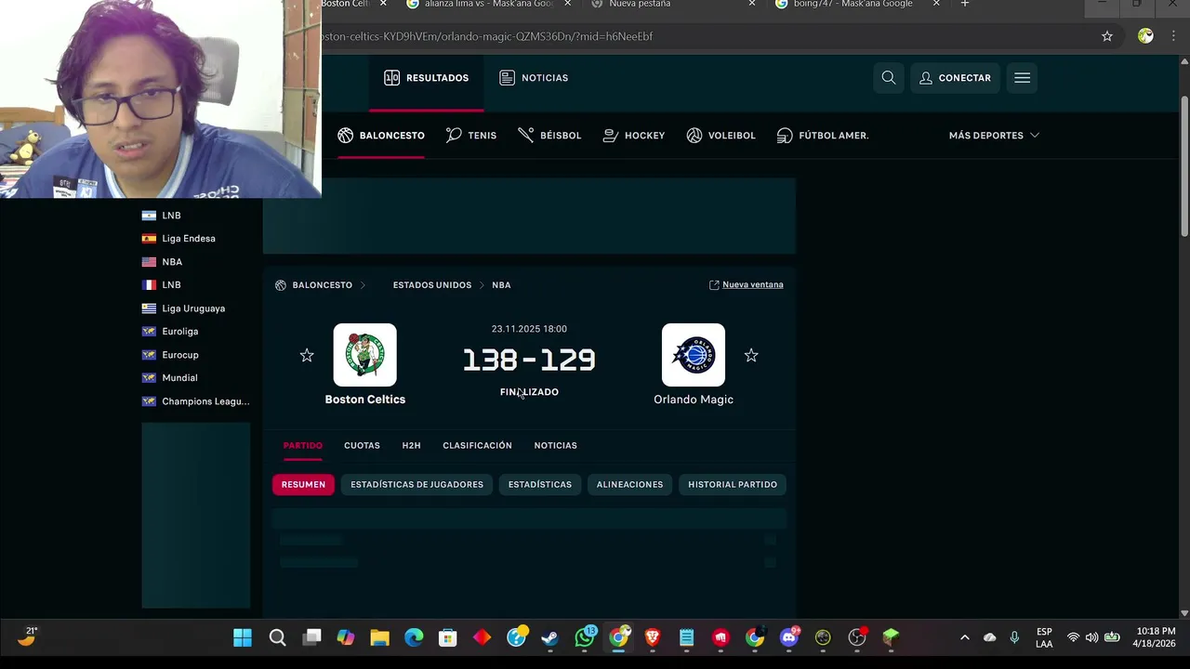Select the HOCKEY sport
The image size is (1190, 669).
tap(634, 136)
